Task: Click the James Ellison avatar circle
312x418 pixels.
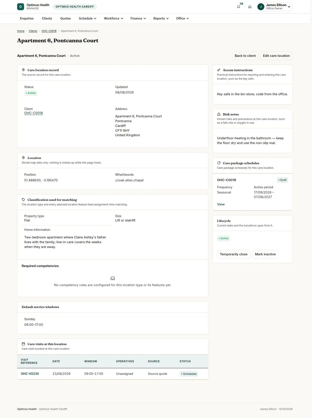Action: click(x=261, y=7)
